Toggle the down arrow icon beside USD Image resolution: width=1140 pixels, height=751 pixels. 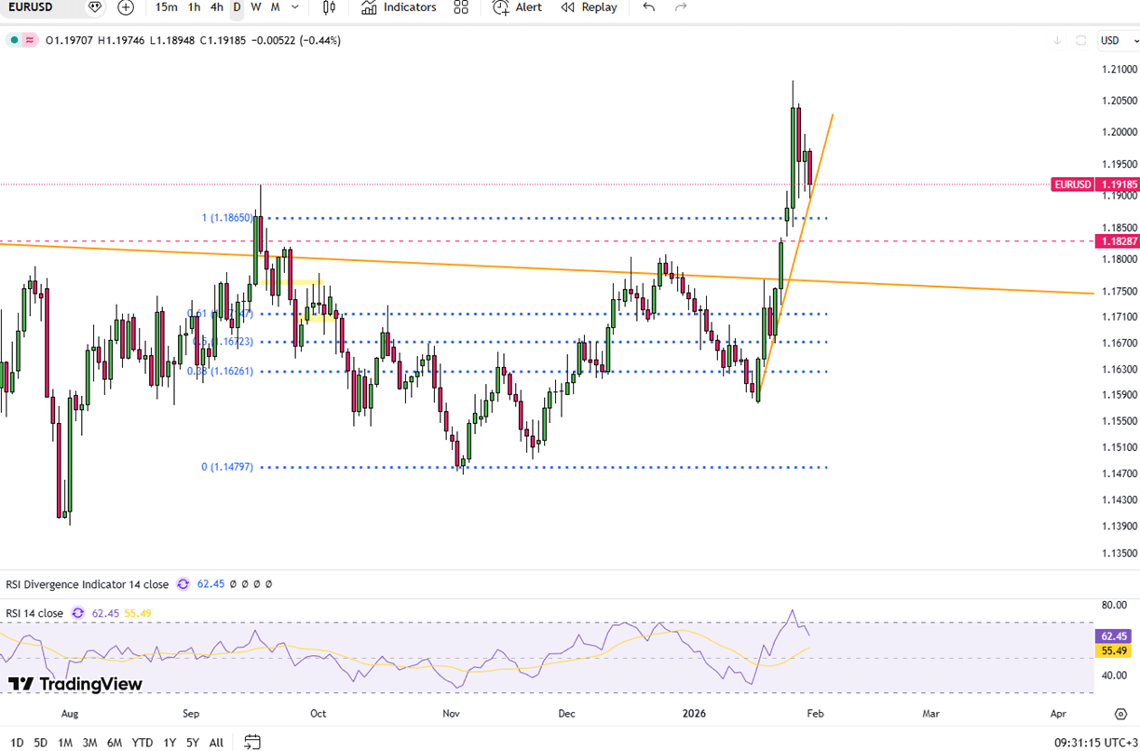coord(1057,40)
